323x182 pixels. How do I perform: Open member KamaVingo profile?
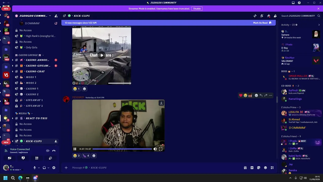coord(300,99)
